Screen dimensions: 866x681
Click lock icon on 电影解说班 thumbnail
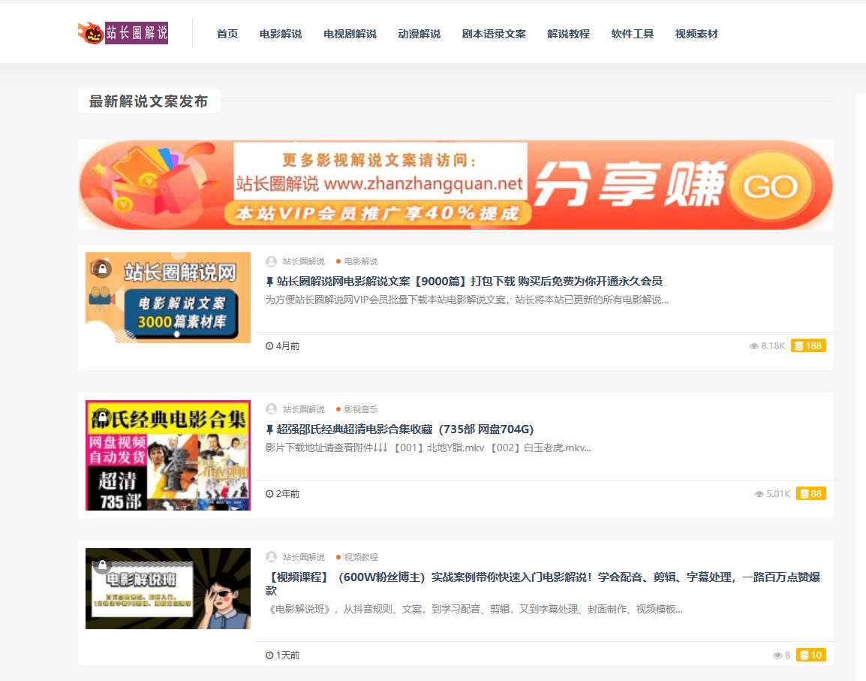(x=102, y=565)
